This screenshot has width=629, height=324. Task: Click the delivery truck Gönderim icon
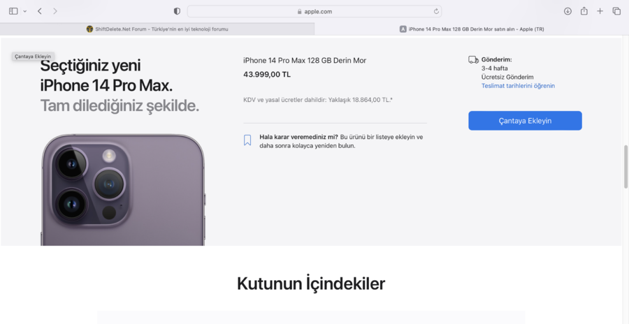[473, 60]
